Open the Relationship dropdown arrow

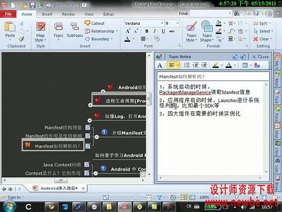click(x=117, y=31)
